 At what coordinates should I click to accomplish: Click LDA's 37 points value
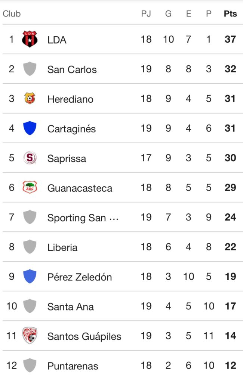pyautogui.click(x=230, y=39)
